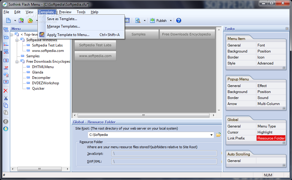This screenshot has height=180, width=292.
Task: Click the Open file folder icon
Action: [x=30, y=20]
